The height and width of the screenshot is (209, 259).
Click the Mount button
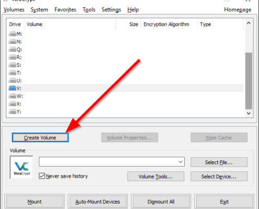tap(35, 202)
